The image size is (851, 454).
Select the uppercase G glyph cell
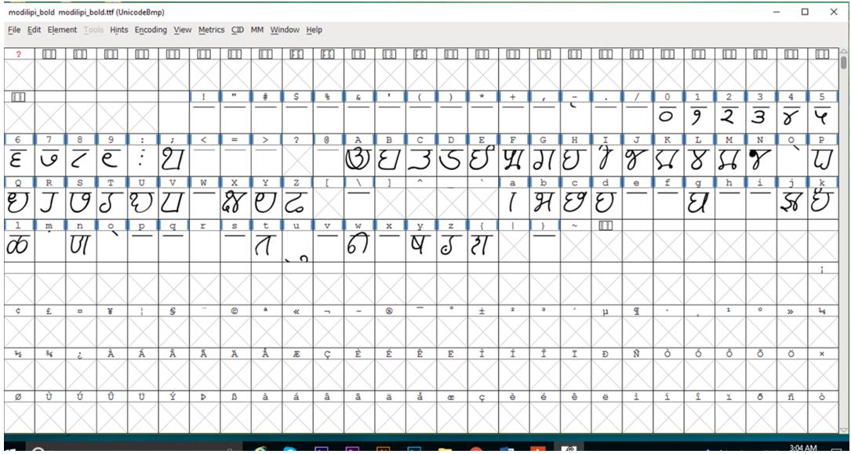[544, 160]
